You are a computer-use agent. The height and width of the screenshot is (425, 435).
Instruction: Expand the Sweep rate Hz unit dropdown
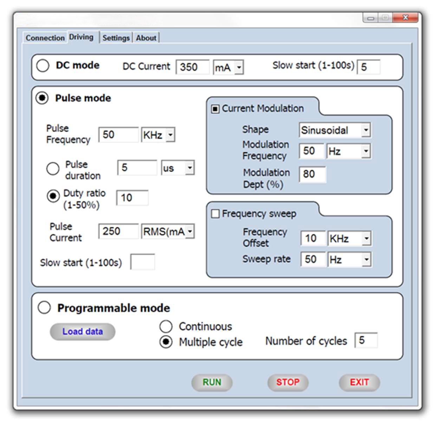(366, 260)
